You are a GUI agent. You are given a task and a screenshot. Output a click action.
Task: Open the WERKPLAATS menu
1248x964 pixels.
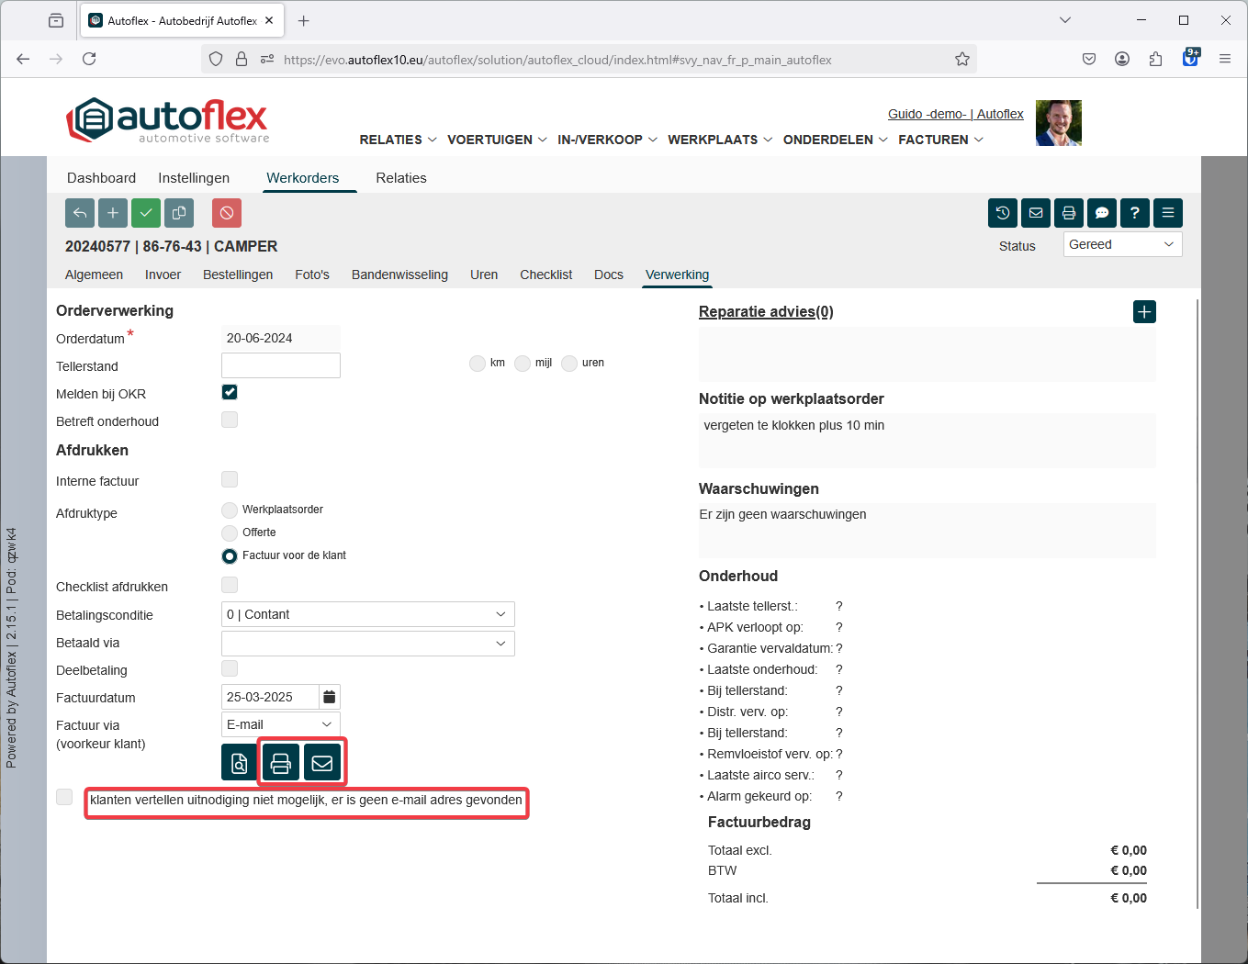coord(720,140)
